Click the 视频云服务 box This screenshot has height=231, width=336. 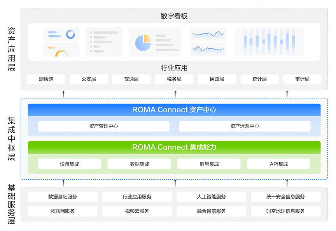point(137,211)
